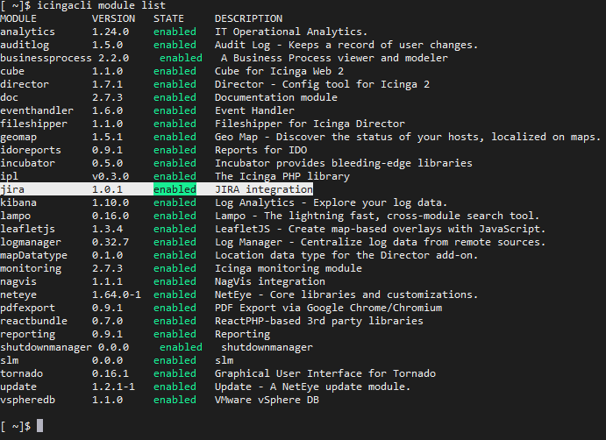This screenshot has height=440, width=606.
Task: Click 'IT Operational Analytics.' description
Action: 291,32
